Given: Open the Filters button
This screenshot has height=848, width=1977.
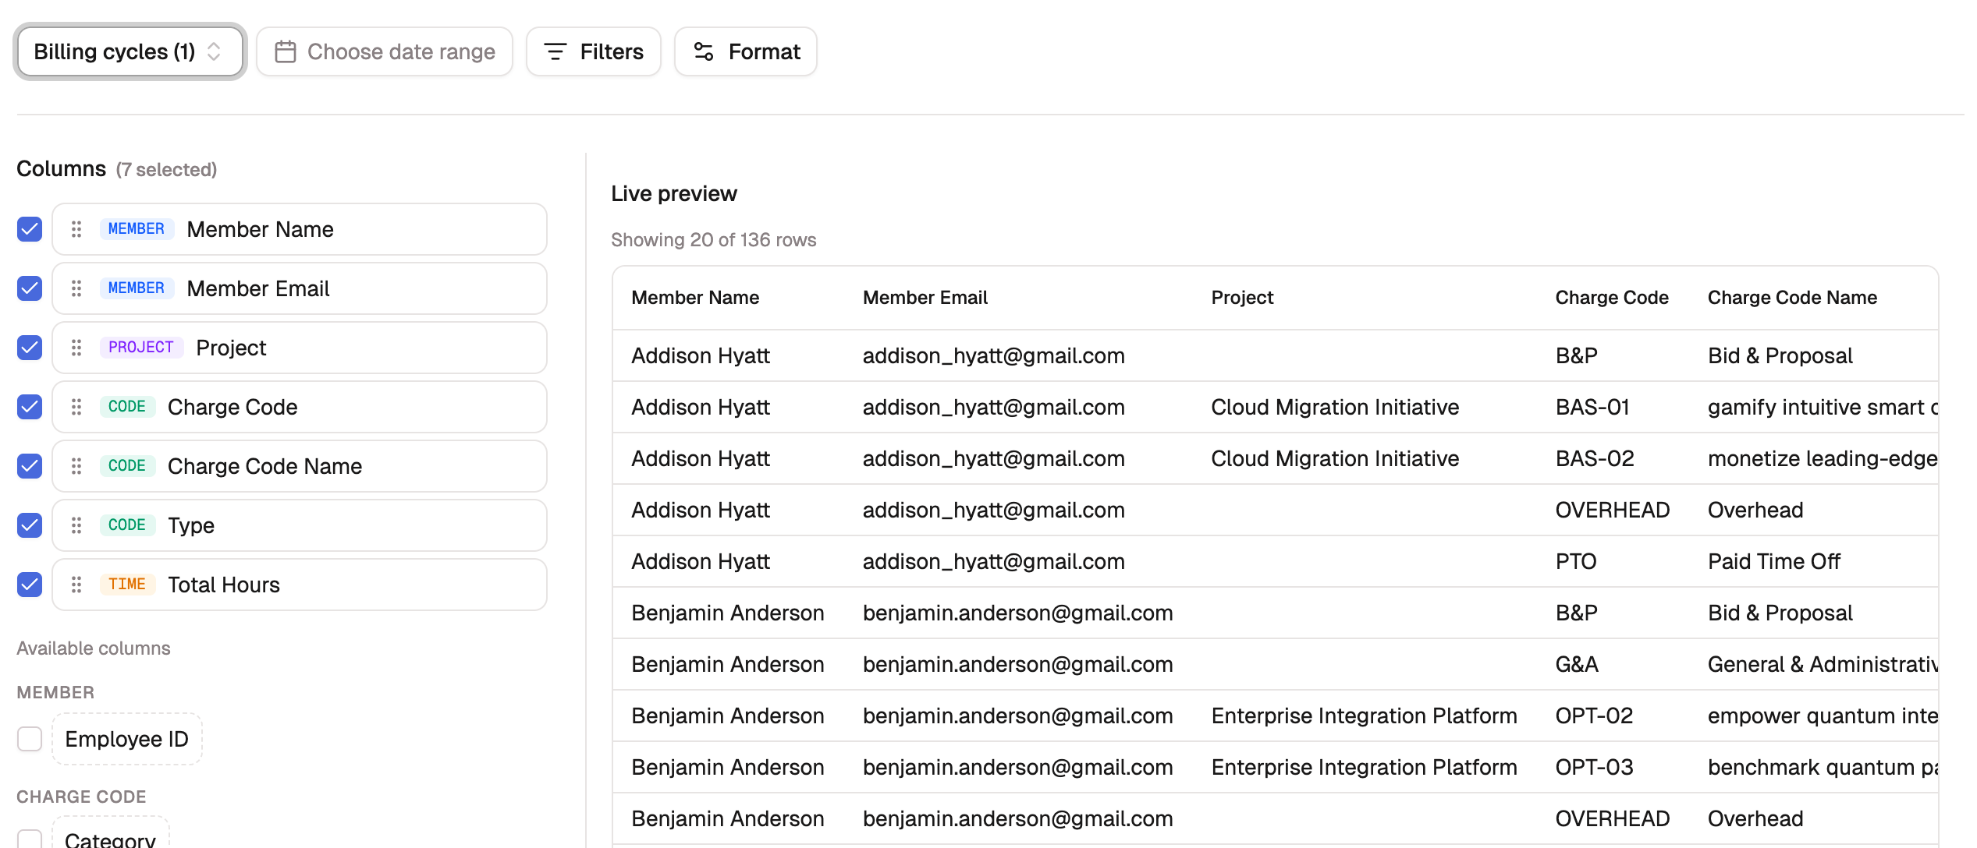Looking at the screenshot, I should click(594, 51).
